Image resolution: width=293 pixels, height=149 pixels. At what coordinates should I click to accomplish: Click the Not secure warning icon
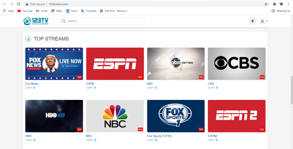27,4
